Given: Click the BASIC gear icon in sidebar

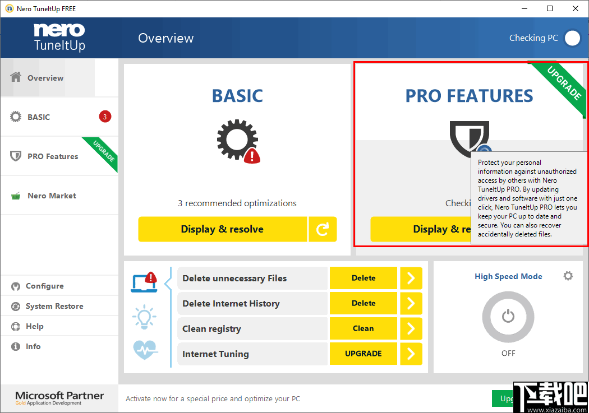Looking at the screenshot, I should [x=16, y=117].
